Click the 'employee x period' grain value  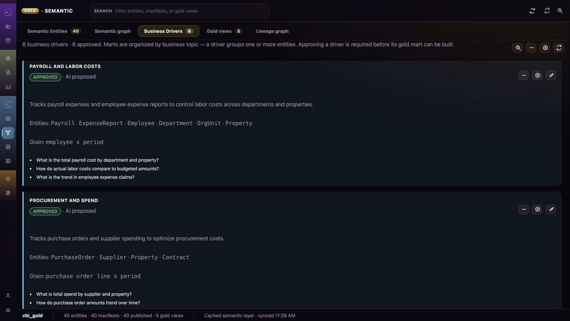(75, 142)
